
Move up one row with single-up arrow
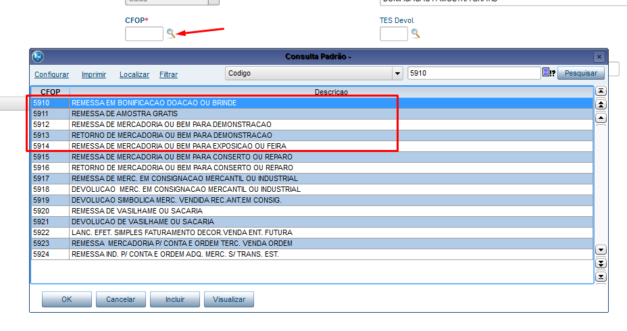[x=601, y=118]
